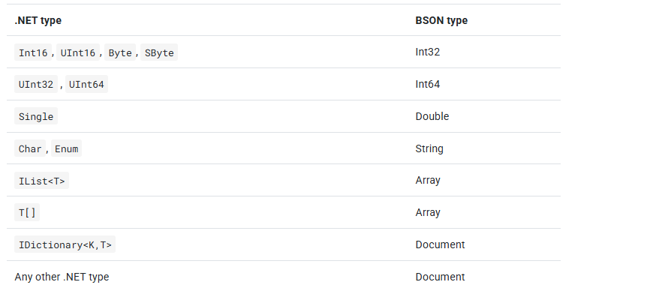Select the UInt64 code label
The image size is (647, 297).
(86, 84)
